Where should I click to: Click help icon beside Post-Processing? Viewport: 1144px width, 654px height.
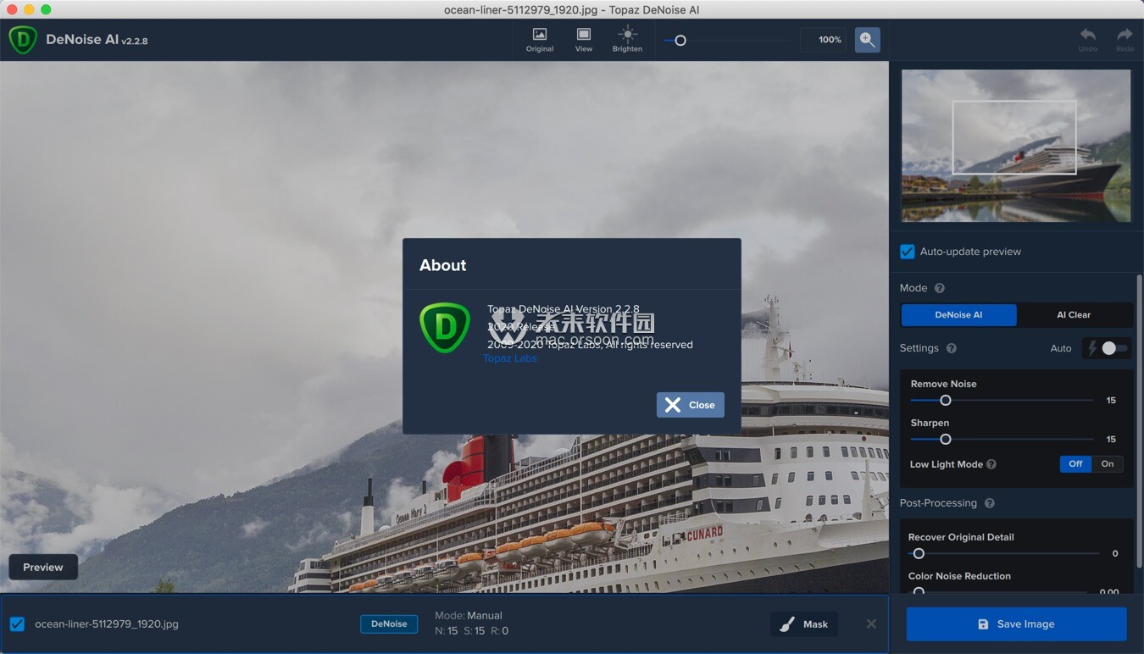(x=989, y=503)
